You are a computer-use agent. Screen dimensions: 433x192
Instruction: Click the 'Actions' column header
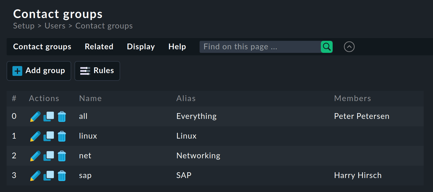pos(44,98)
